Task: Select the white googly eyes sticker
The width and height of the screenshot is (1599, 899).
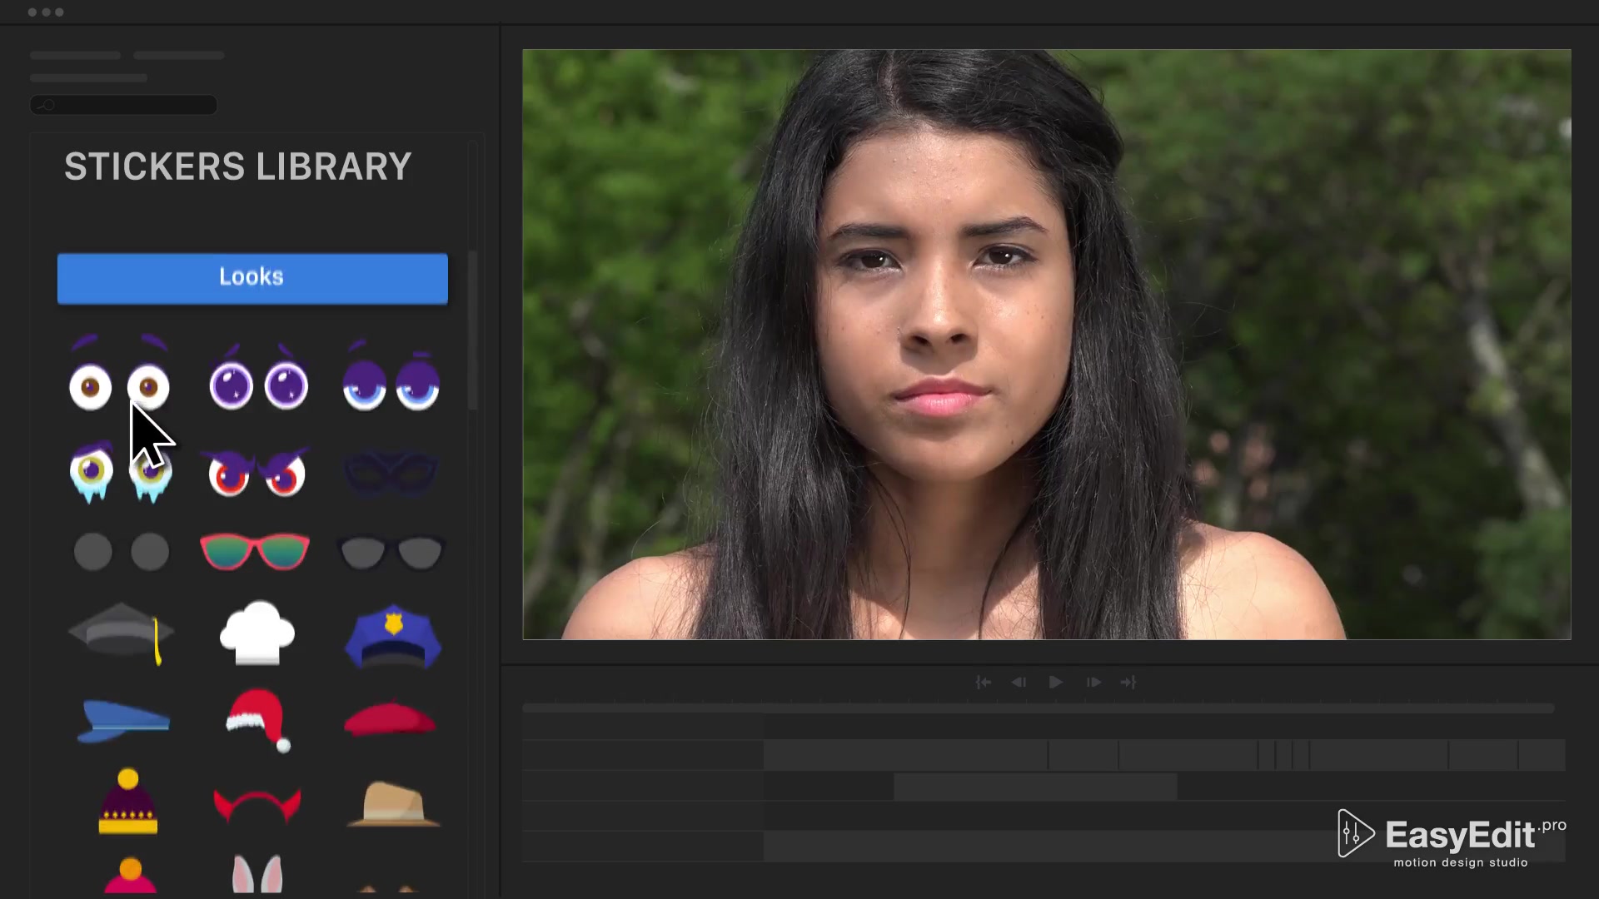Action: pyautogui.click(x=119, y=375)
